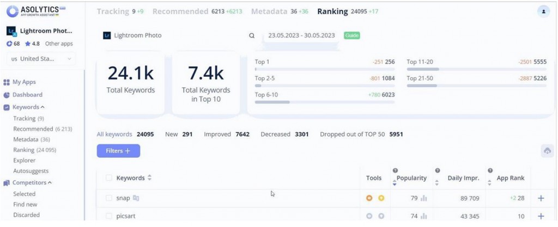This screenshot has height=227, width=558.
Task: Click the translate icon next to snap
Action: [x=136, y=198]
